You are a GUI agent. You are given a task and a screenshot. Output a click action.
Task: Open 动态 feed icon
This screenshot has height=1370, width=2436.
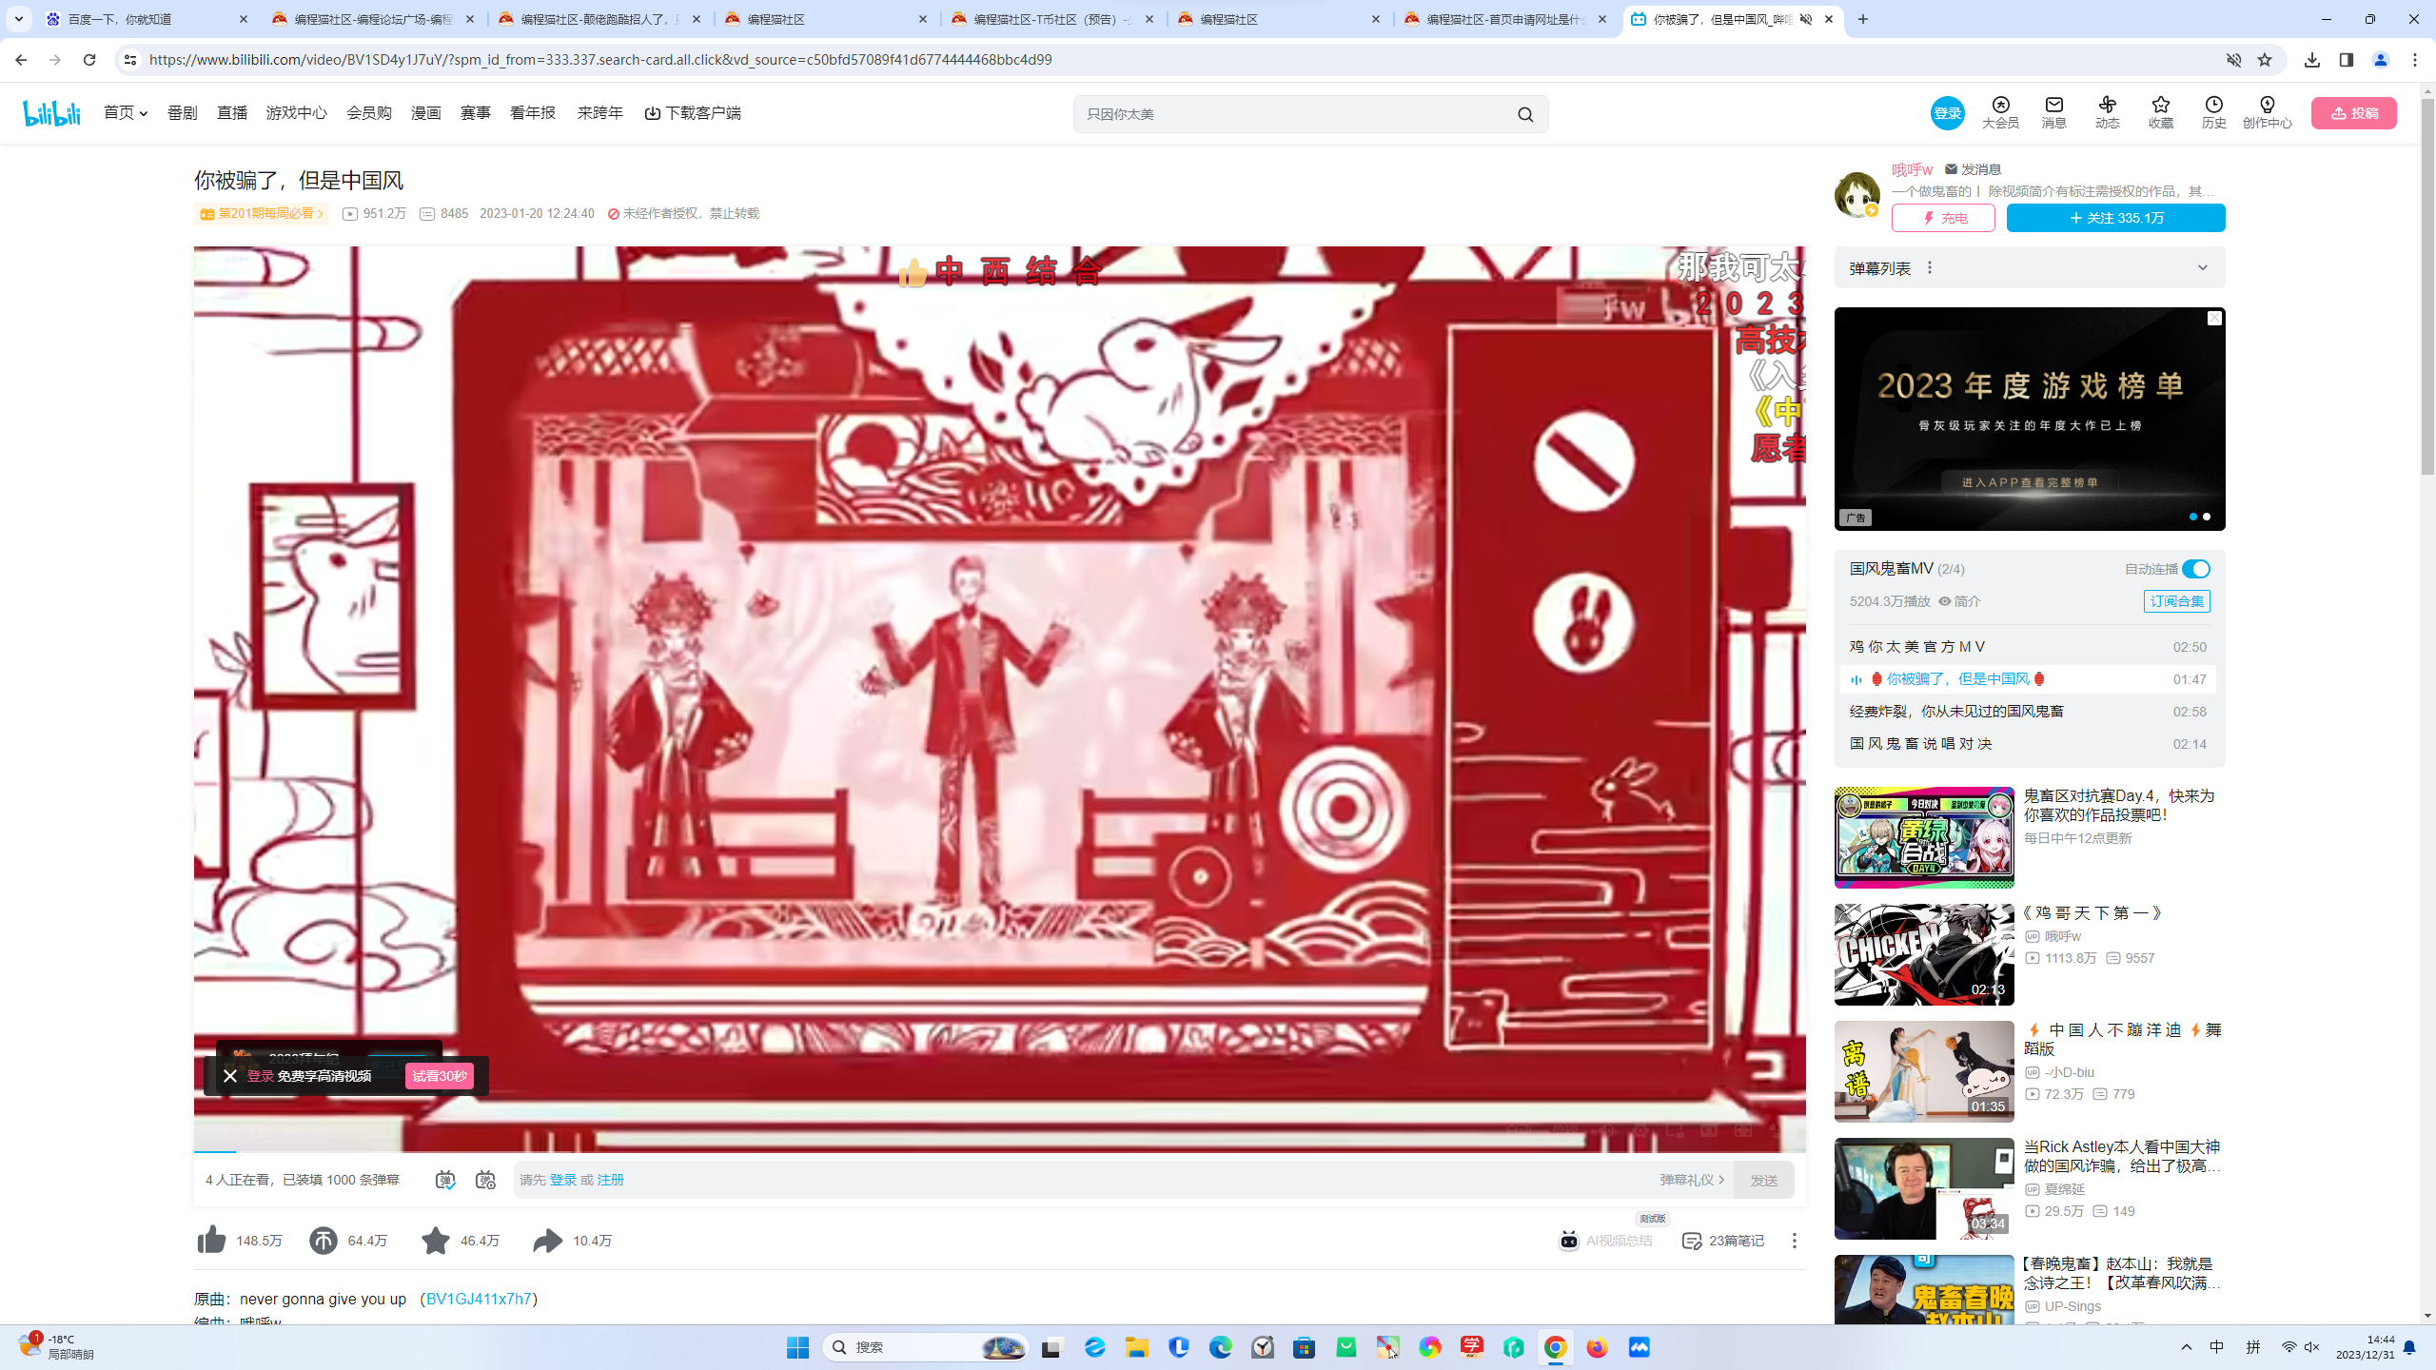tap(2108, 112)
